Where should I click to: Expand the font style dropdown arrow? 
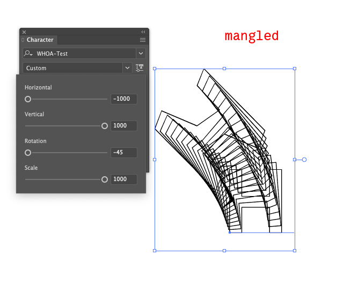pos(127,67)
